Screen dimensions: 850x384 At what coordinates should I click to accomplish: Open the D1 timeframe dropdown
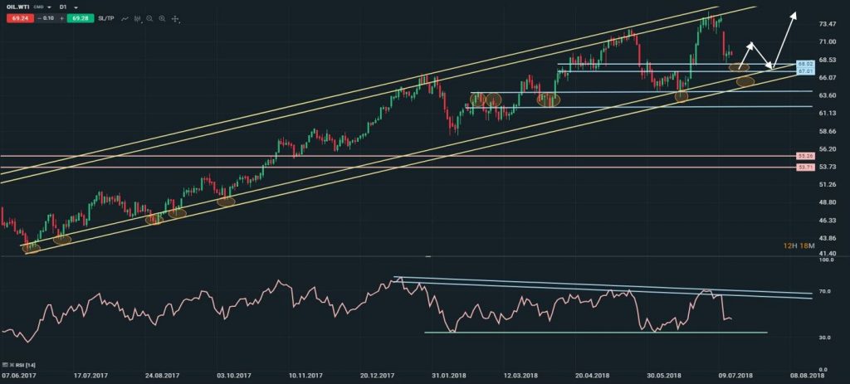click(x=76, y=7)
